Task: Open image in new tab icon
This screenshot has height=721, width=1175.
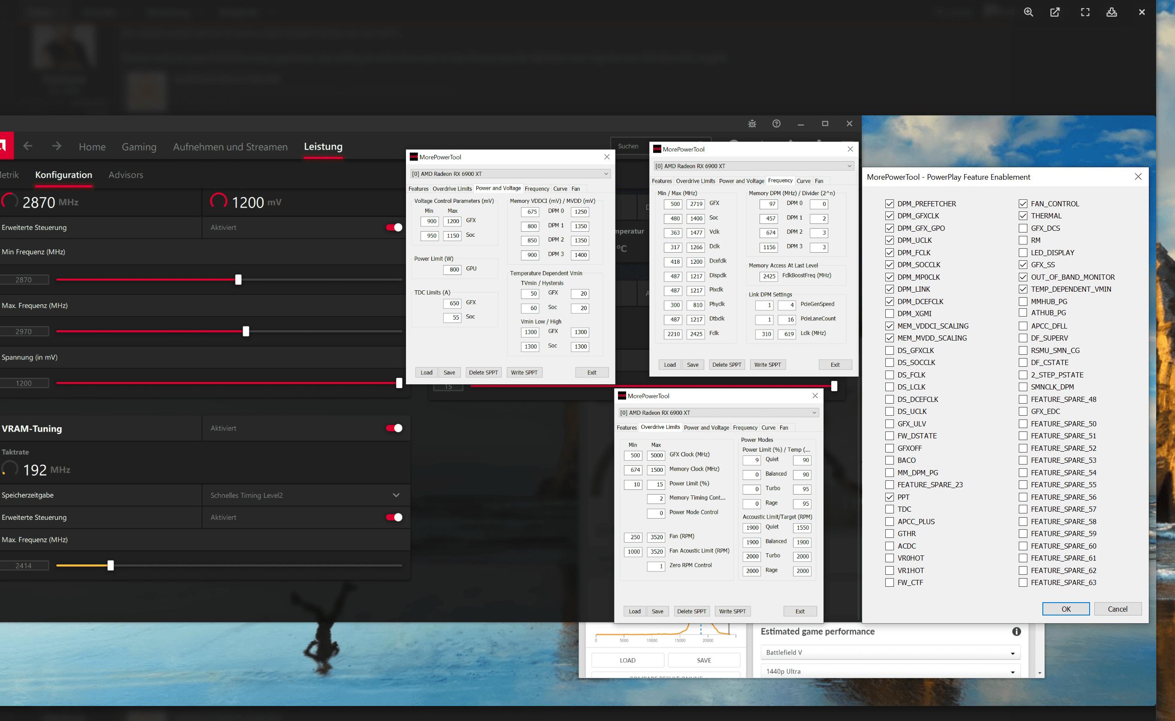Action: click(x=1055, y=12)
